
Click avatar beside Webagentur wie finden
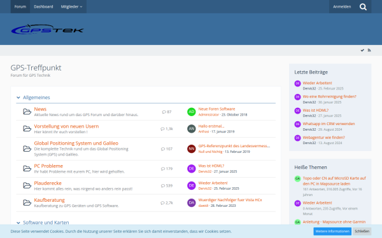(x=297, y=138)
